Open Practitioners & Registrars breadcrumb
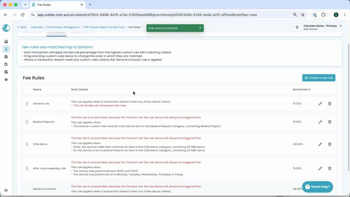The image size is (350, 197). (x=63, y=27)
